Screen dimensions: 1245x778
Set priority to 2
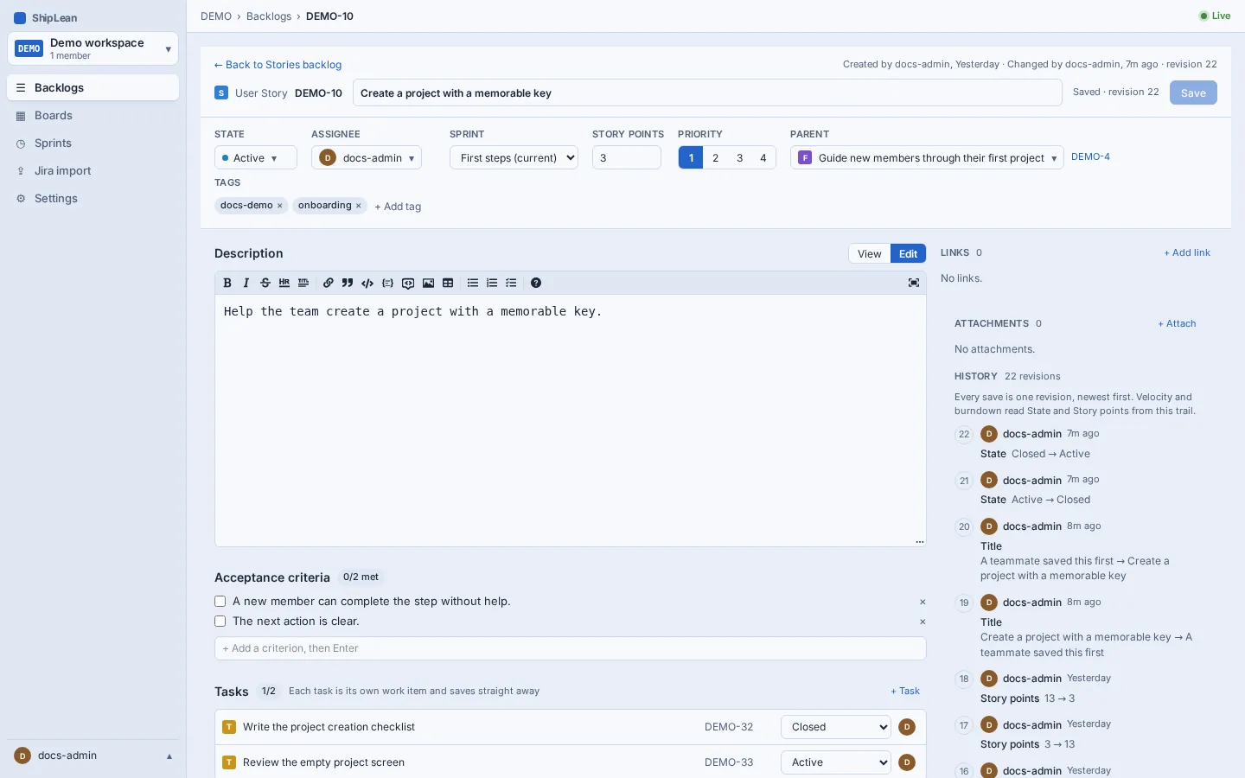pyautogui.click(x=715, y=157)
